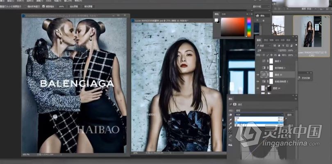The image size is (332, 164).
Task: Enable the zoom all windows checkbox
Action: point(25,7)
